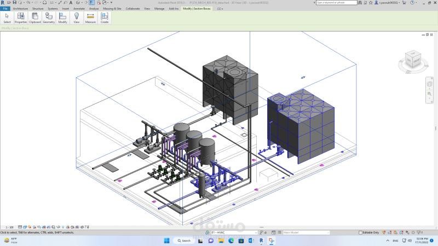The image size is (438, 246).
Task: Click the Filter icon in status bar
Action: pyautogui.click(x=418, y=232)
